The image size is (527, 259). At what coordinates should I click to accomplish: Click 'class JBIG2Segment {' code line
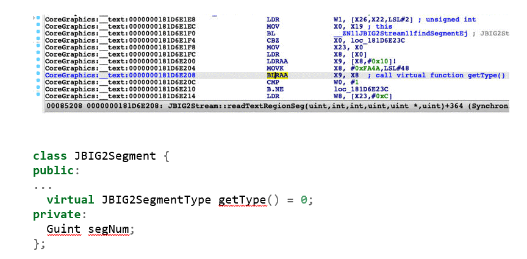pyautogui.click(x=101, y=156)
